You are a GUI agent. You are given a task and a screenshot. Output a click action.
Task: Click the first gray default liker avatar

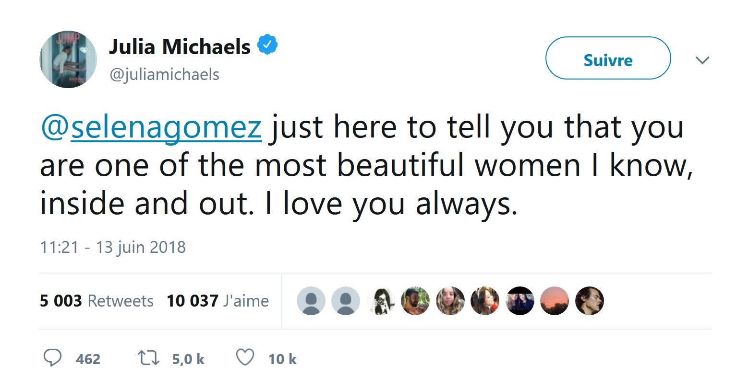click(x=311, y=301)
